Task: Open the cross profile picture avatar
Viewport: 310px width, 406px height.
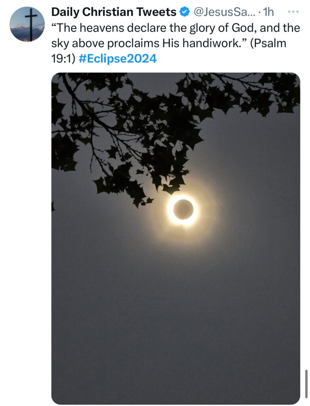Action: [x=27, y=24]
